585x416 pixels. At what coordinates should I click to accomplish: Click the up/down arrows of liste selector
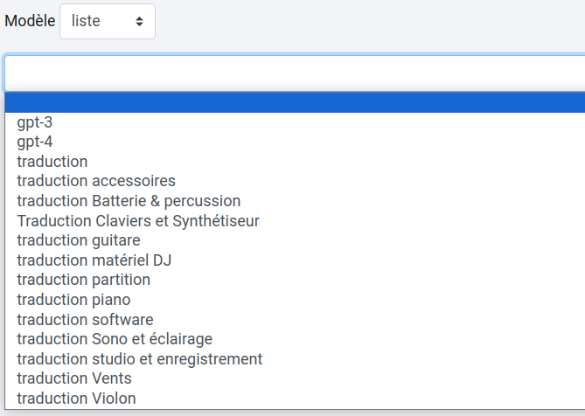tap(140, 22)
